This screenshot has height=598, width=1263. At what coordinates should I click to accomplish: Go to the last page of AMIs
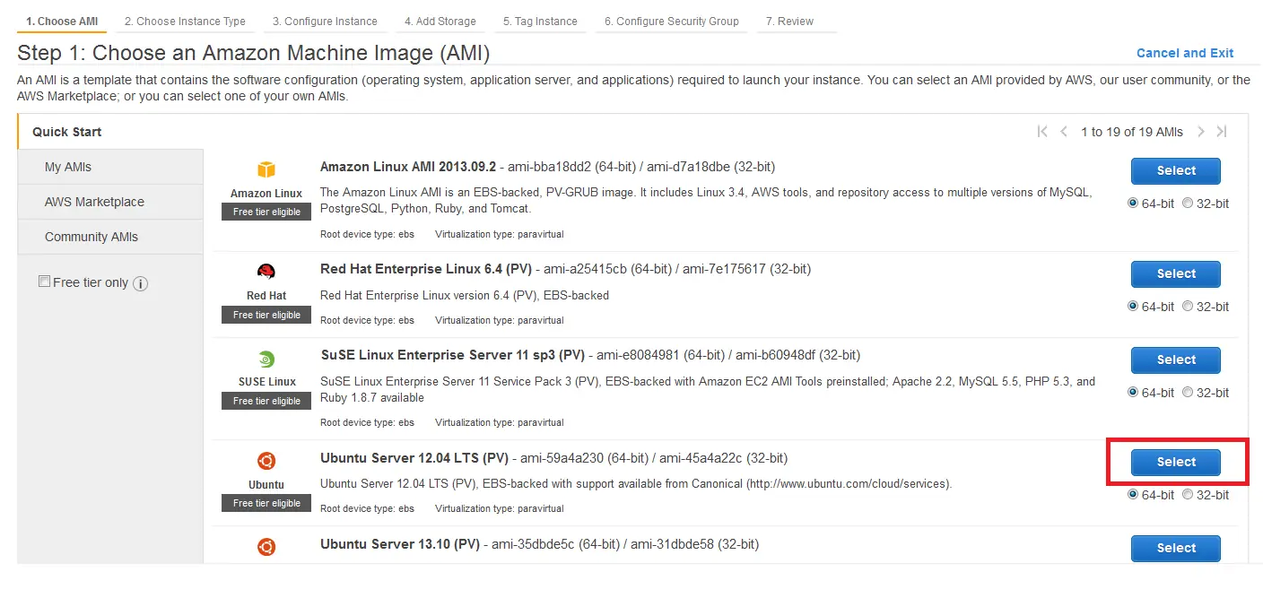(1222, 132)
